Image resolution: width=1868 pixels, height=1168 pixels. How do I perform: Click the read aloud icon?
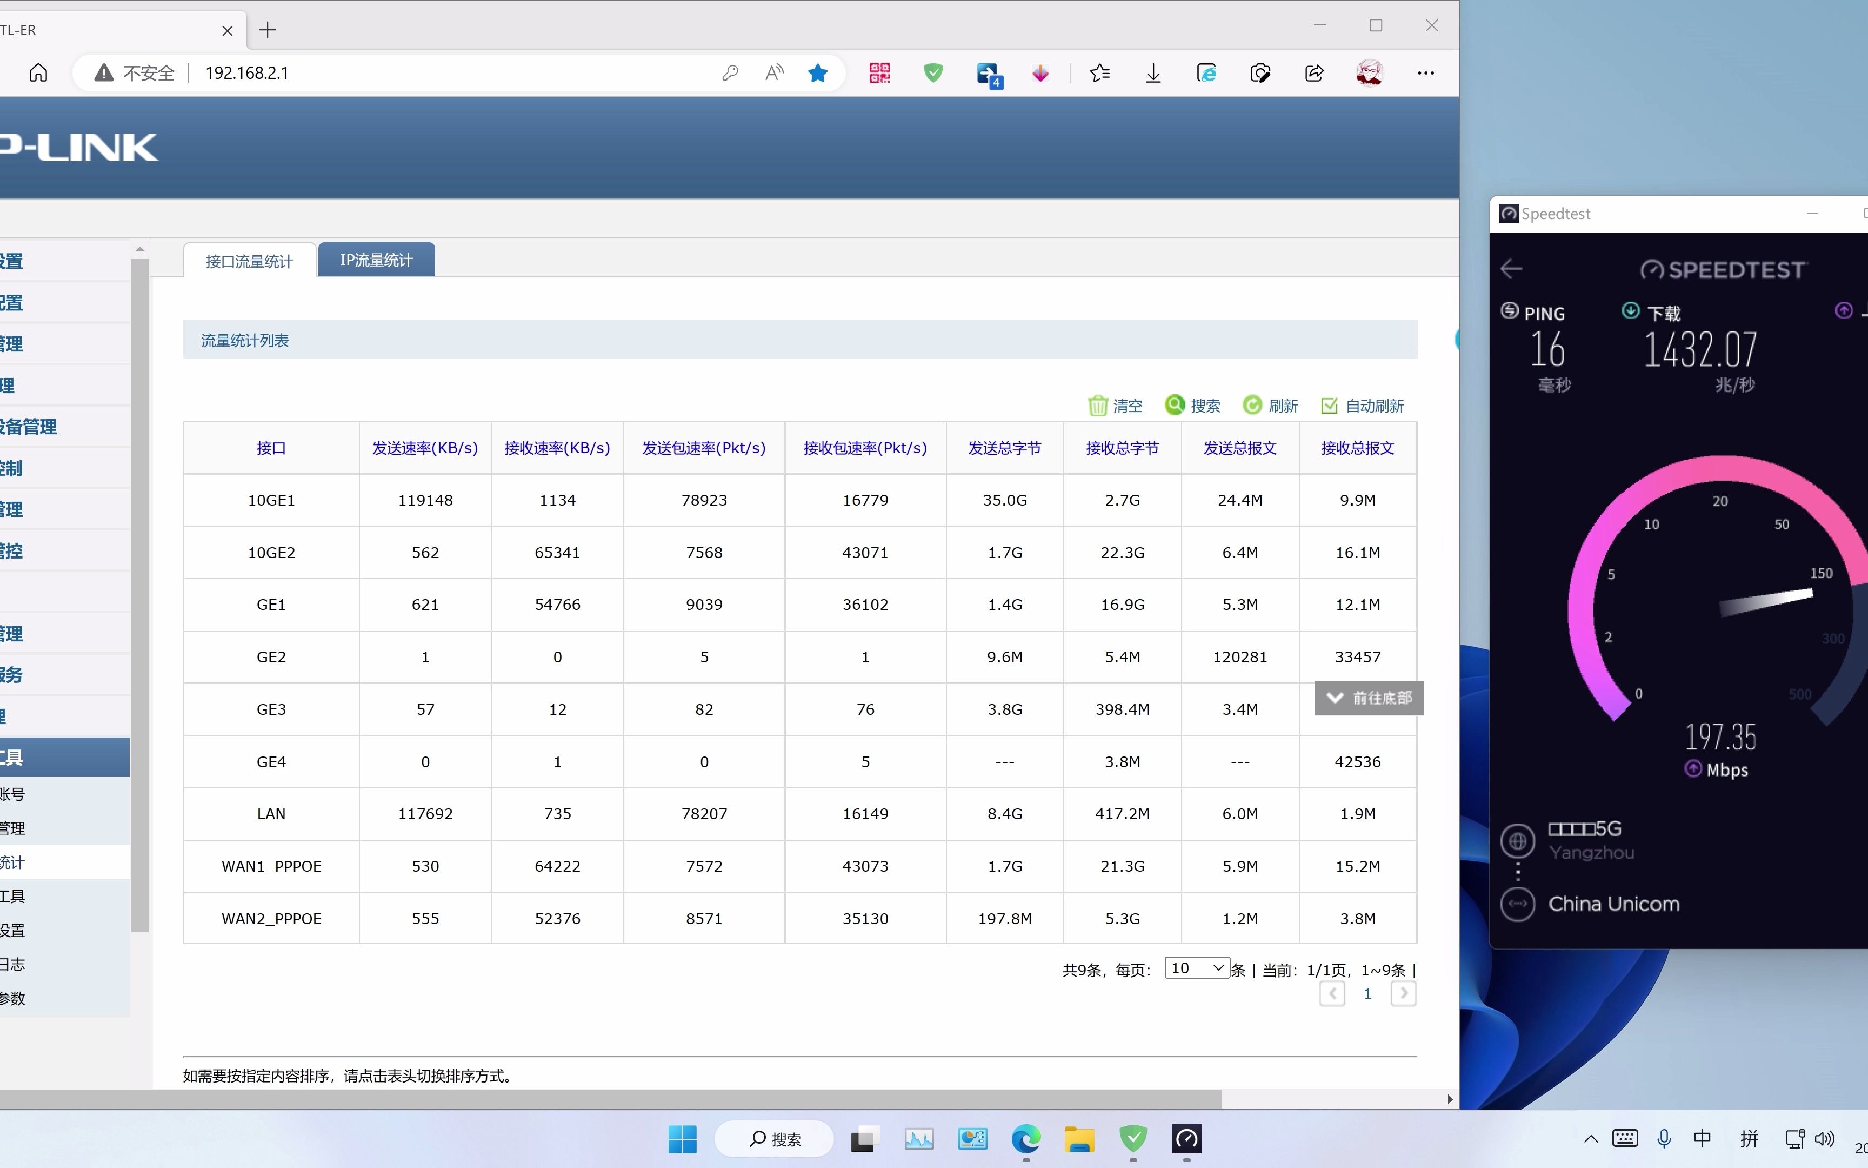(x=773, y=72)
